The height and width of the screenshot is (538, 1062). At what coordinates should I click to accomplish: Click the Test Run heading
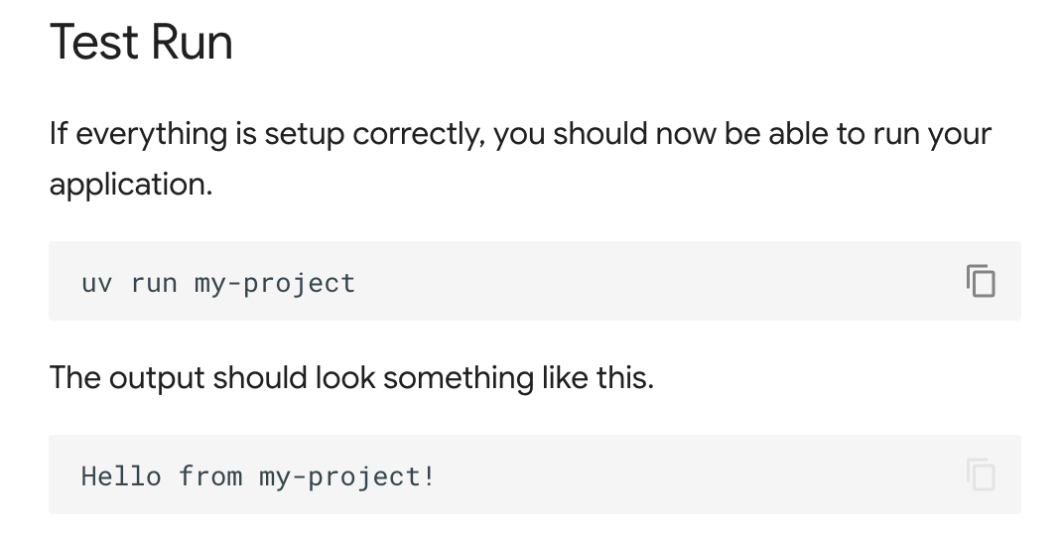click(x=141, y=43)
